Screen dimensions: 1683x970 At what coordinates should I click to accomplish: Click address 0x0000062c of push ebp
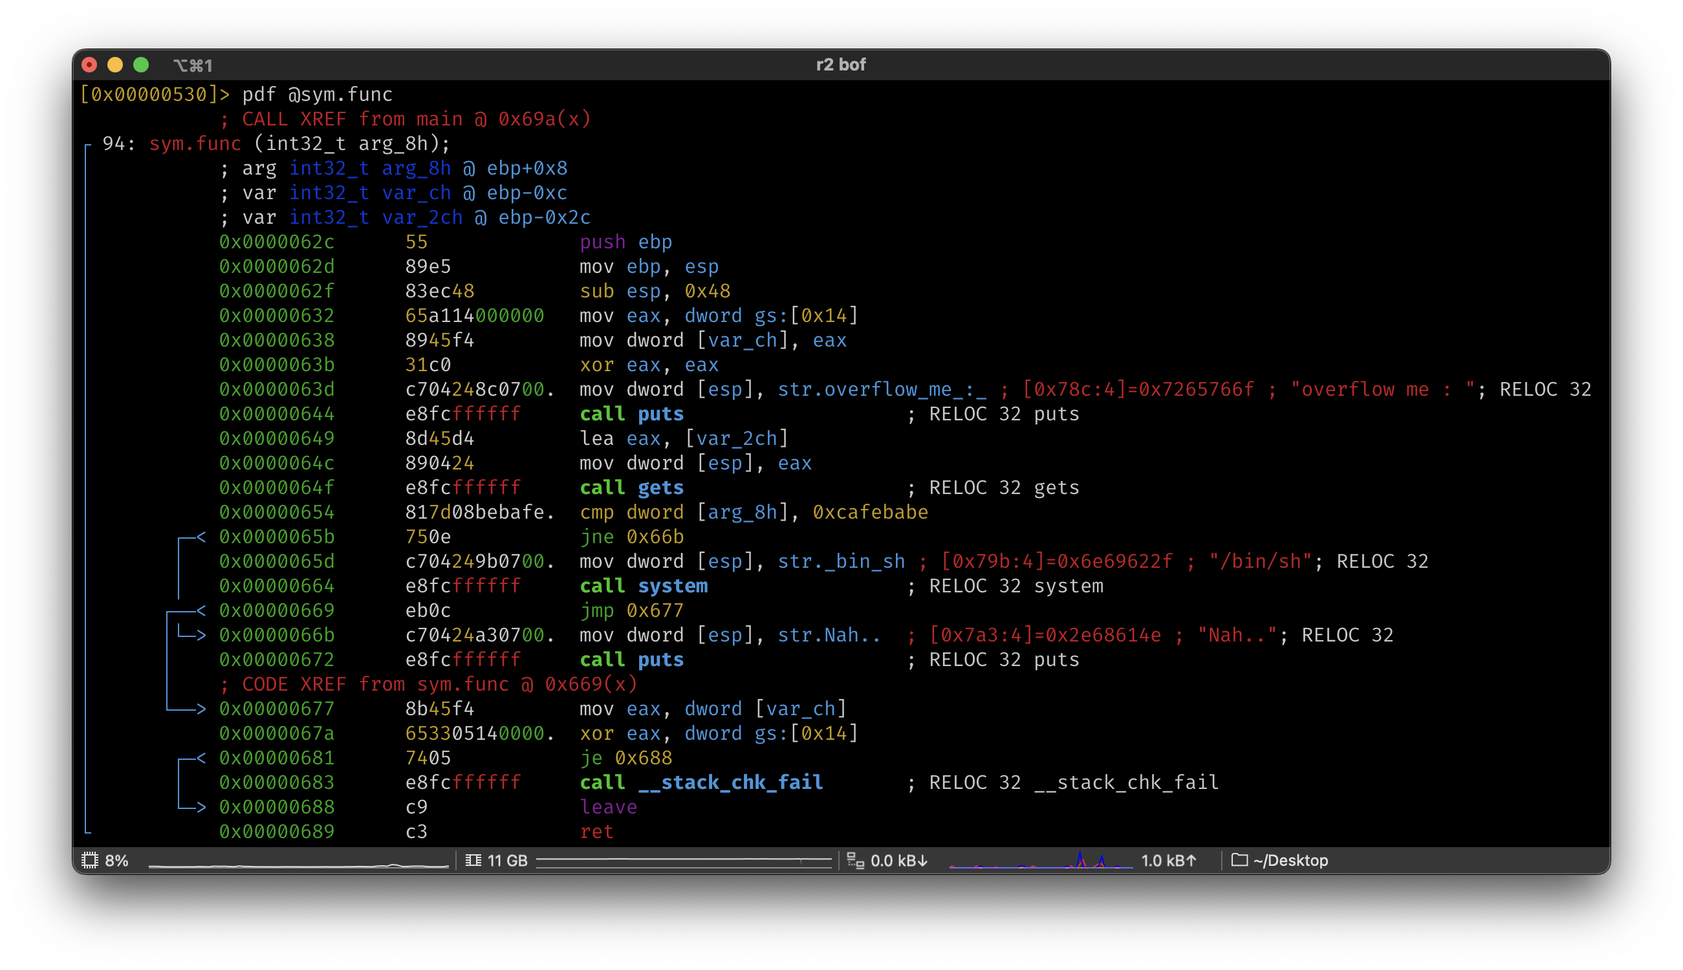tap(276, 242)
